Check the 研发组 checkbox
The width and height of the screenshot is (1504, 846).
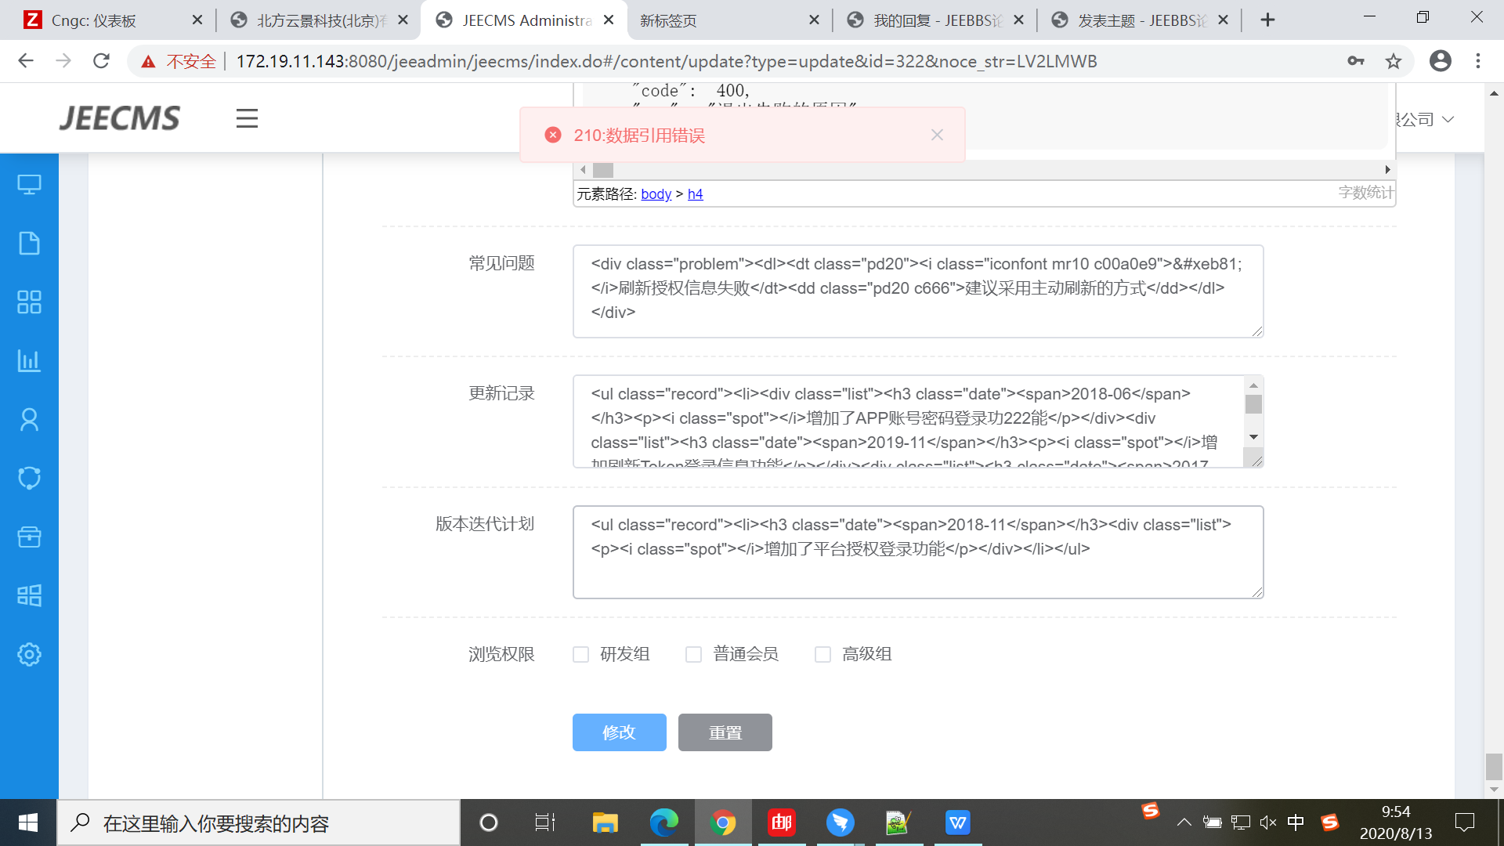point(580,654)
